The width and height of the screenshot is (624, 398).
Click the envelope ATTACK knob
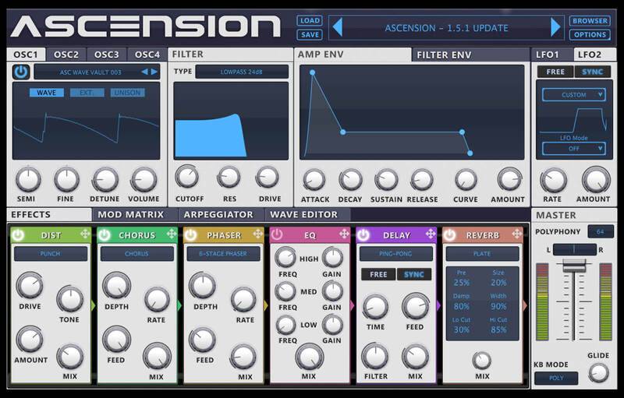pyautogui.click(x=314, y=180)
